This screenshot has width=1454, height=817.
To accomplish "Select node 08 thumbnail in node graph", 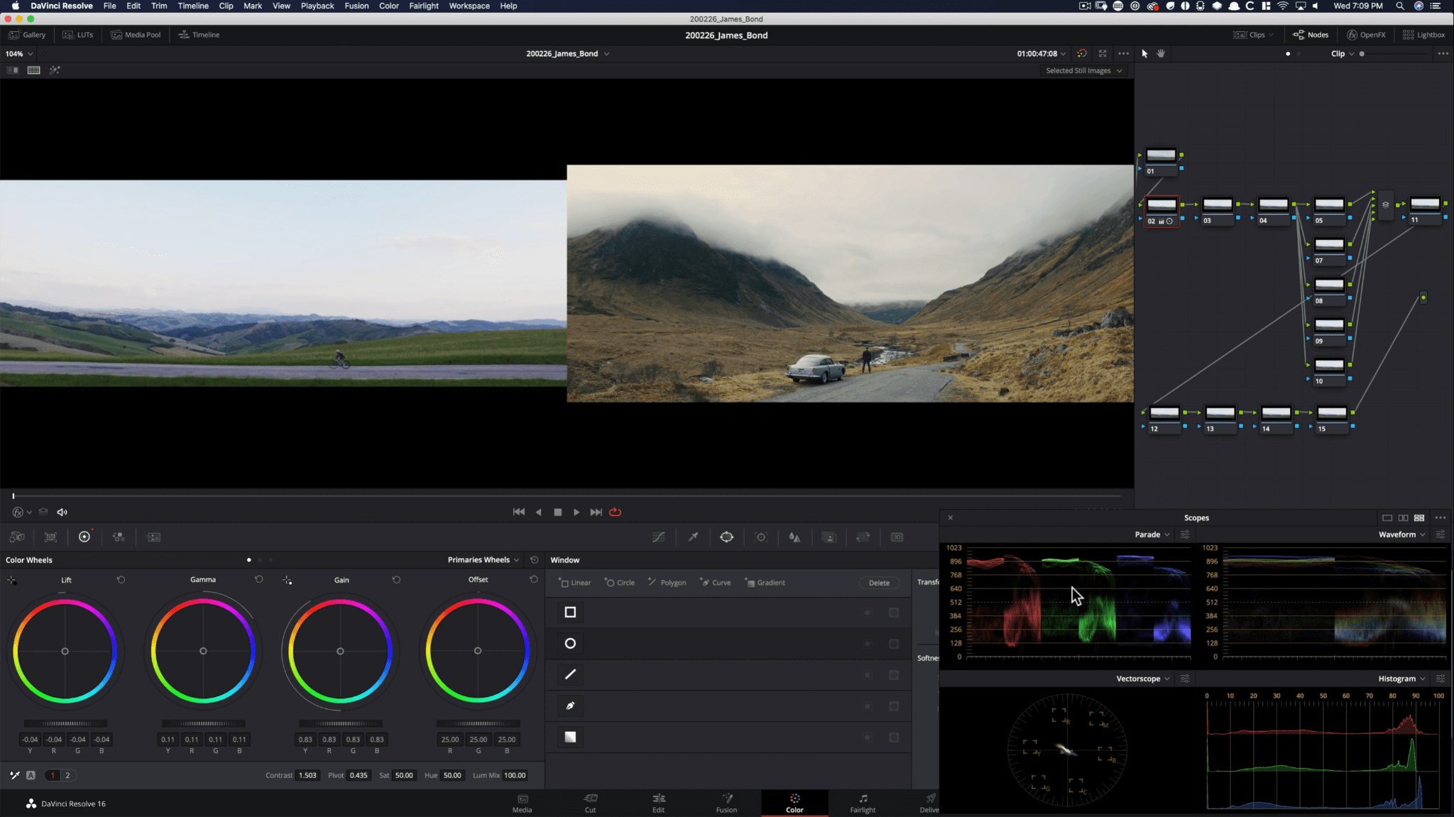I will pyautogui.click(x=1329, y=285).
